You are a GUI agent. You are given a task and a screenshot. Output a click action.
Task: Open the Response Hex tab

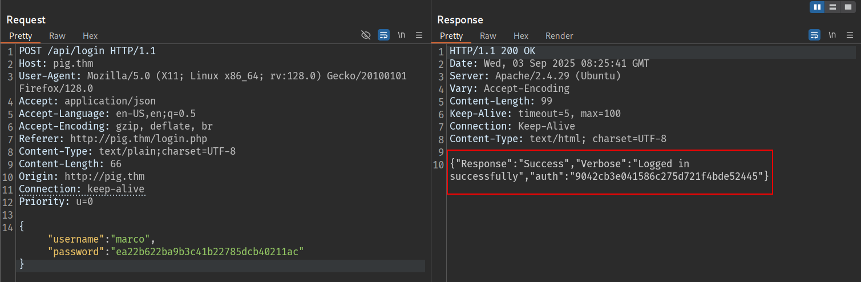coord(521,35)
